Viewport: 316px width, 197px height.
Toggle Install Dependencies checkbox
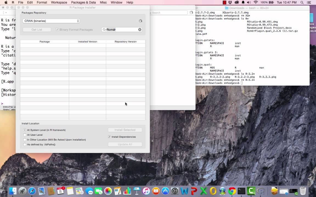(109, 137)
